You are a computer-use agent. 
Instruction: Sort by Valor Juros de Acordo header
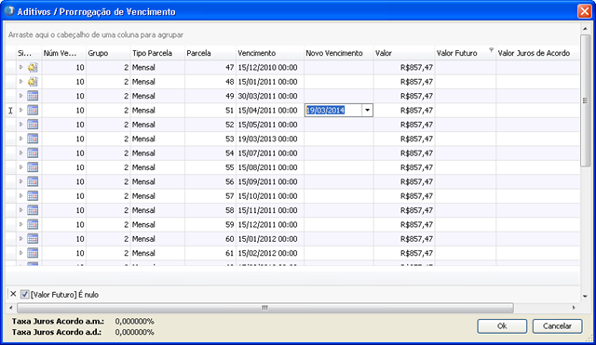[x=538, y=53]
